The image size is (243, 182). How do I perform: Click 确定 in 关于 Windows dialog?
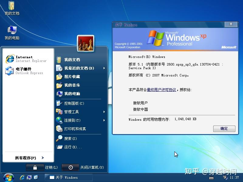pyautogui.click(x=224, y=129)
